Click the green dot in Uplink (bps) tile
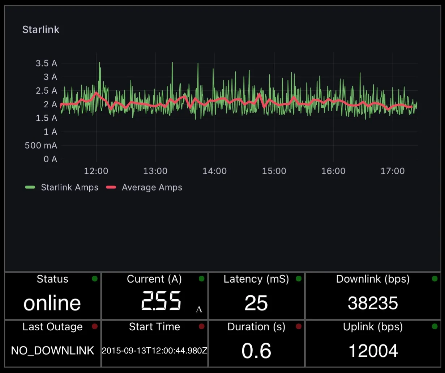 click(x=435, y=326)
